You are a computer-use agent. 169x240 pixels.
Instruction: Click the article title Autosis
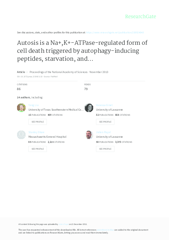click(82, 51)
